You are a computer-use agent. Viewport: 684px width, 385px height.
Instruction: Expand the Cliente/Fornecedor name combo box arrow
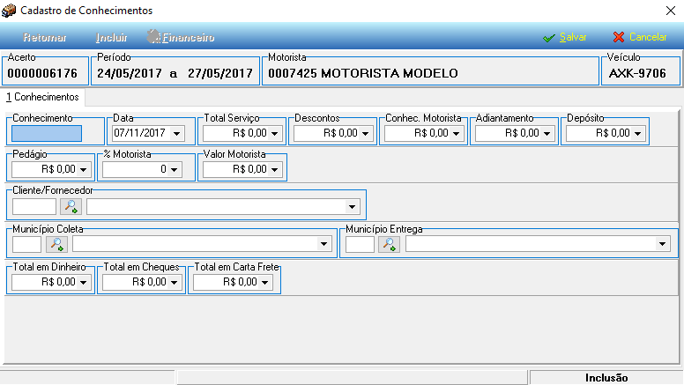tap(352, 207)
